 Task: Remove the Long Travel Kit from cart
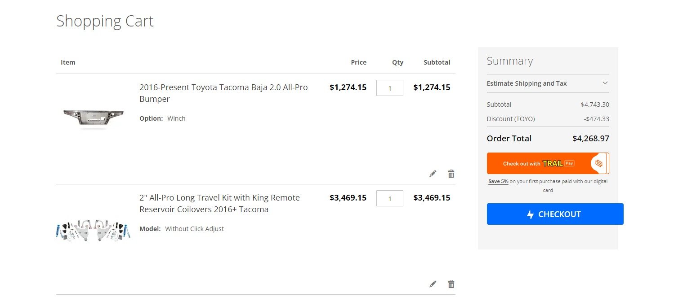pyautogui.click(x=451, y=284)
